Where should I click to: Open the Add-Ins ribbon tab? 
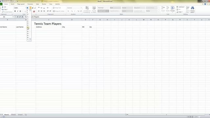[57, 4]
